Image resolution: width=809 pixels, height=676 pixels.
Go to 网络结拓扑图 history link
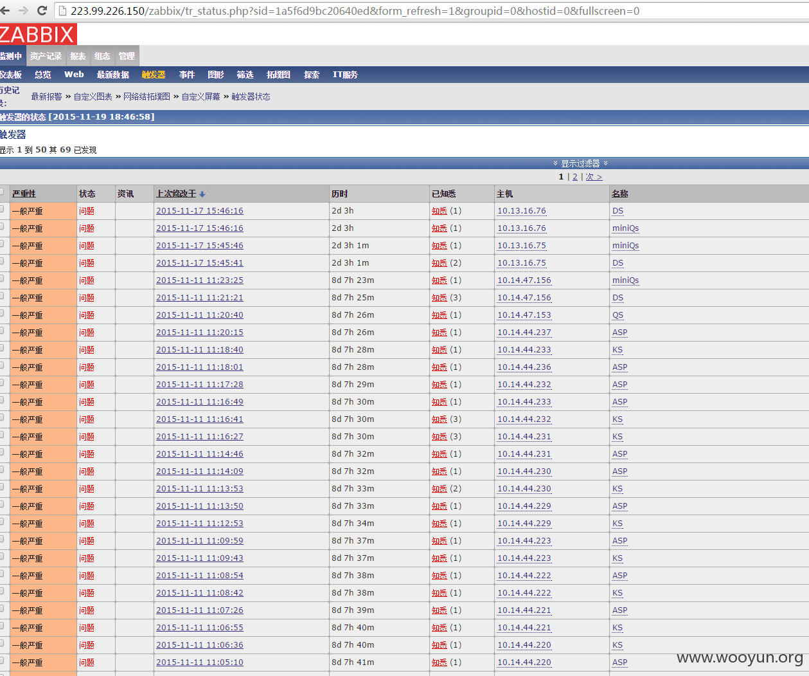pyautogui.click(x=147, y=96)
